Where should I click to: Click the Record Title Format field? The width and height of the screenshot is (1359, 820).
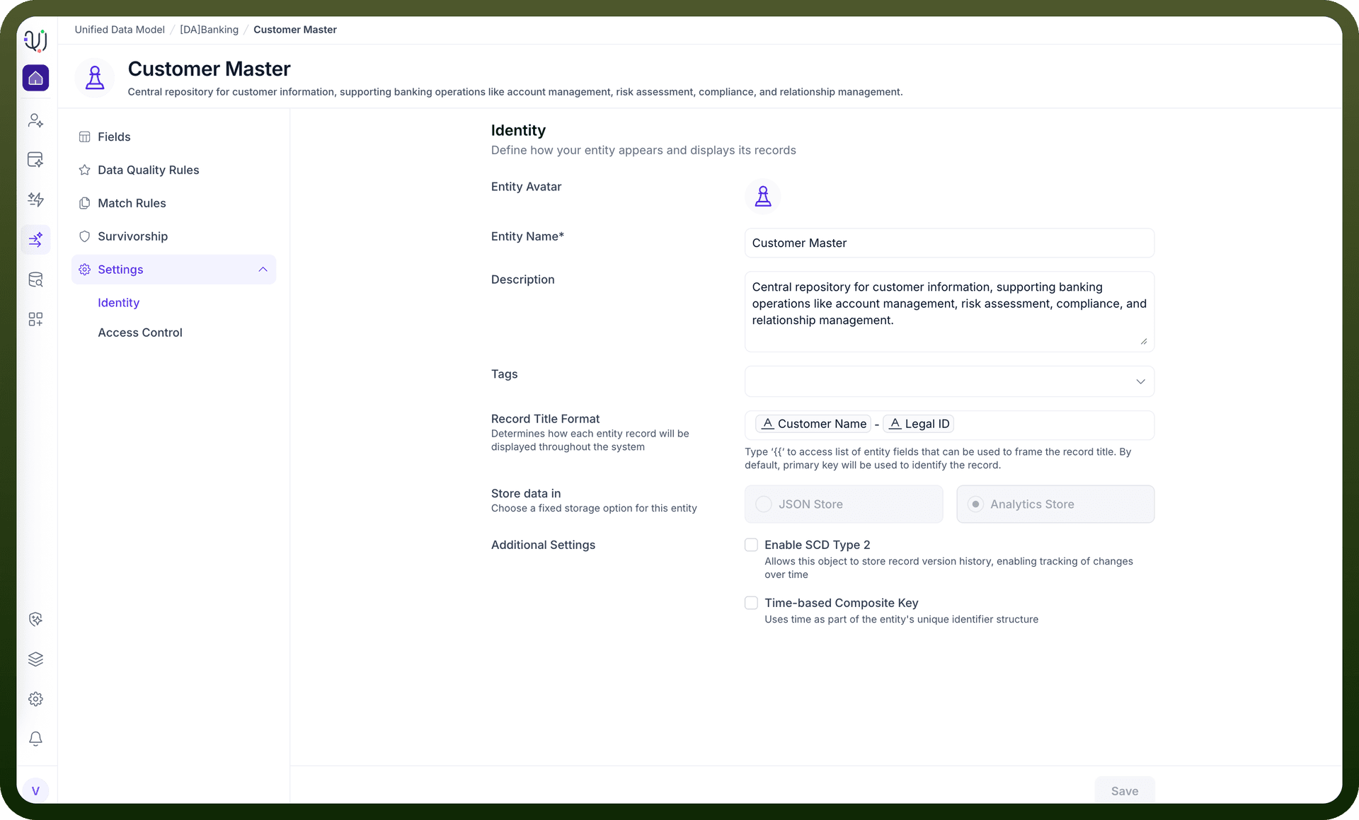[x=949, y=425]
